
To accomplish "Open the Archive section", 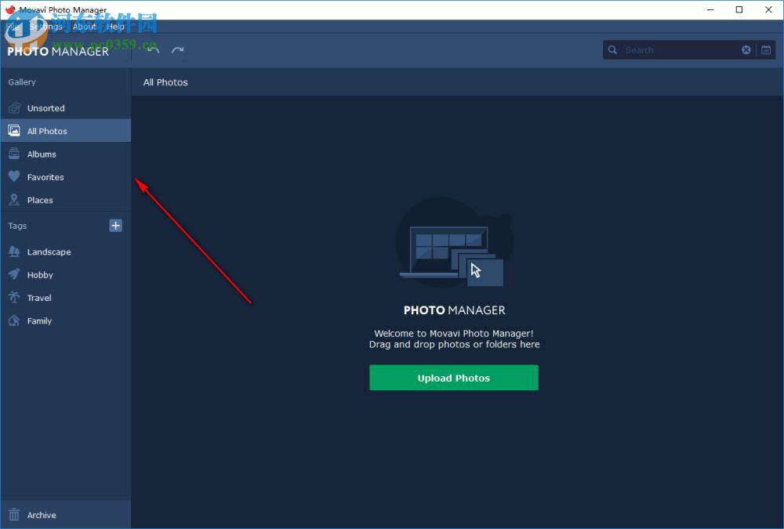I will (x=66, y=514).
